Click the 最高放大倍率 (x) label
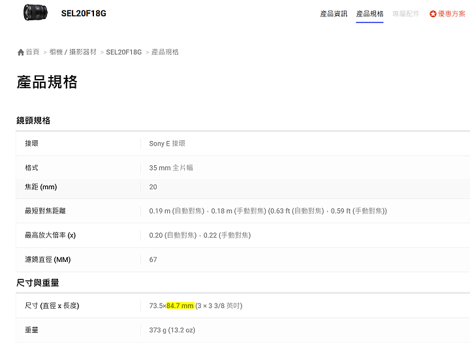 click(50, 235)
